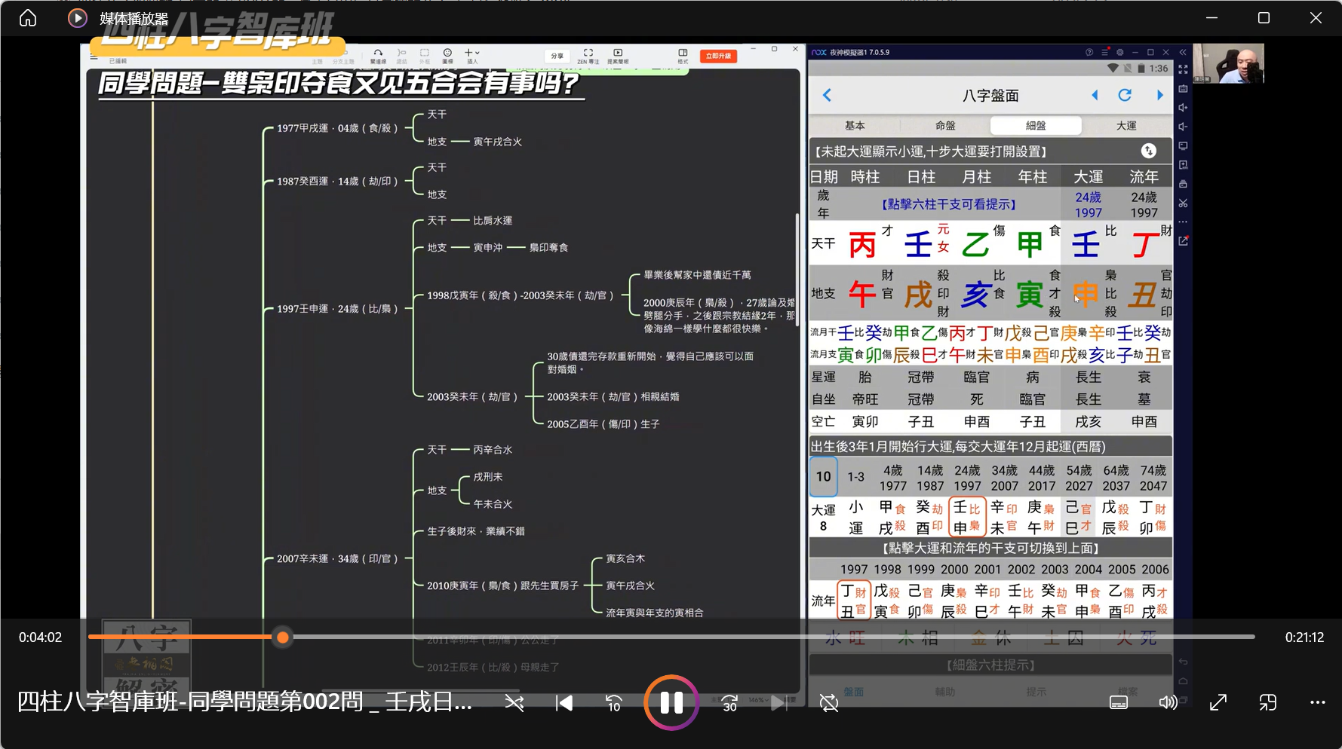Toggle shuffle mode off or on
Viewport: 1342px width, 749px height.
point(514,703)
